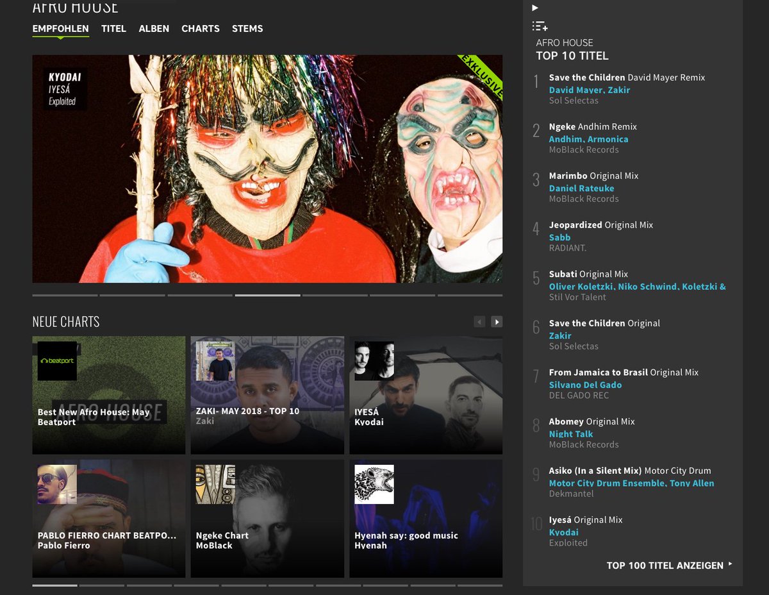The width and height of the screenshot is (769, 595).
Task: Open track From Jamaica to Brasil
Action: tap(624, 373)
